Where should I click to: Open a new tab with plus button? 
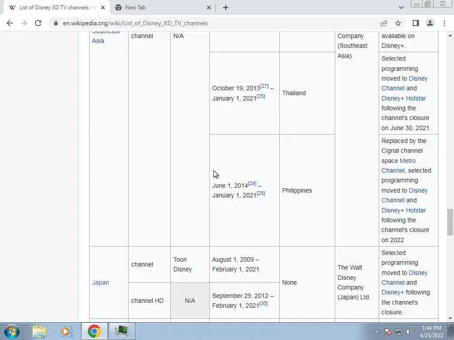pyautogui.click(x=226, y=8)
